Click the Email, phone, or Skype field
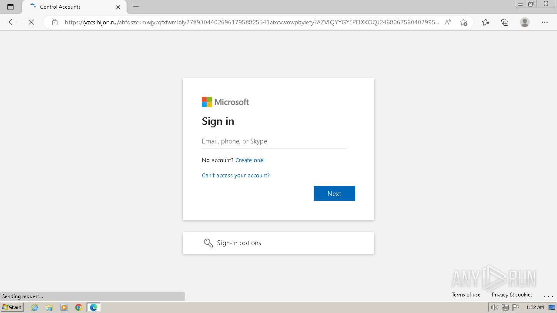This screenshot has height=313, width=557. pos(274,141)
